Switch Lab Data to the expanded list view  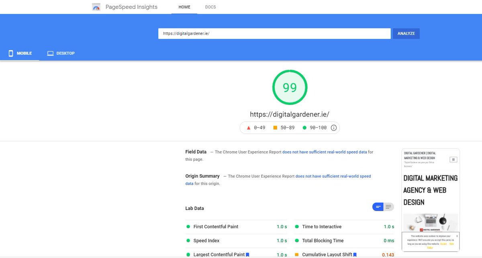pyautogui.click(x=388, y=207)
